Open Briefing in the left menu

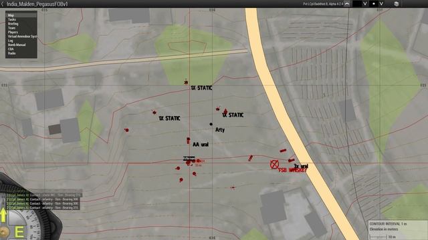21,24
